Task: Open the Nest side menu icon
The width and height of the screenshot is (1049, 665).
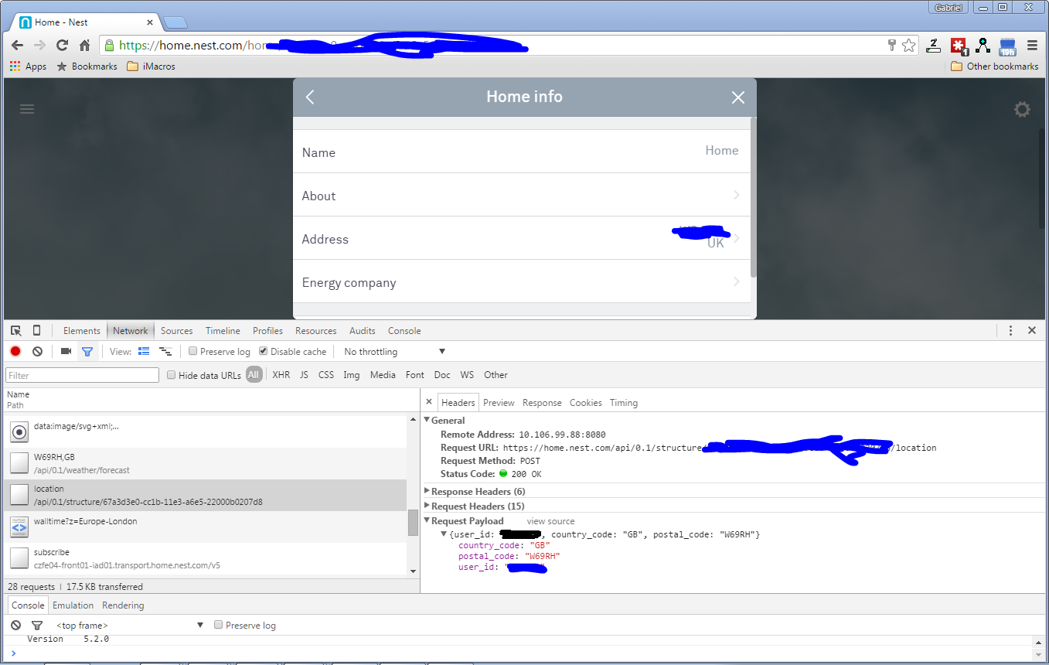Action: click(27, 109)
